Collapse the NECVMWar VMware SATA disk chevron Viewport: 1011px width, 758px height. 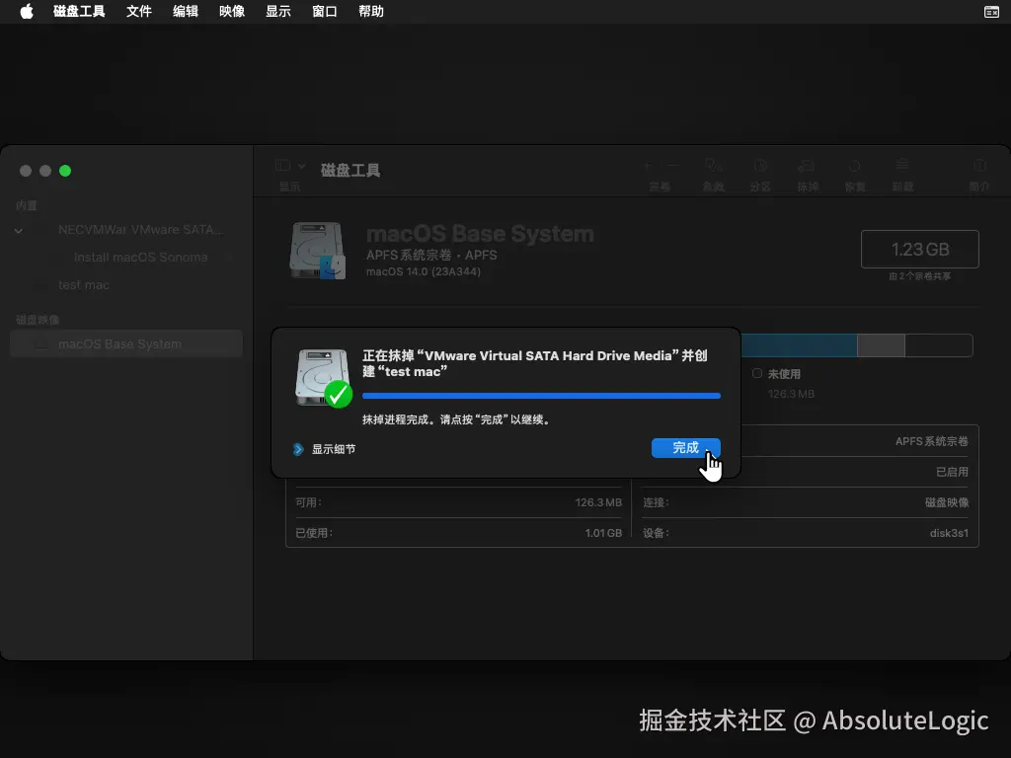coord(19,230)
